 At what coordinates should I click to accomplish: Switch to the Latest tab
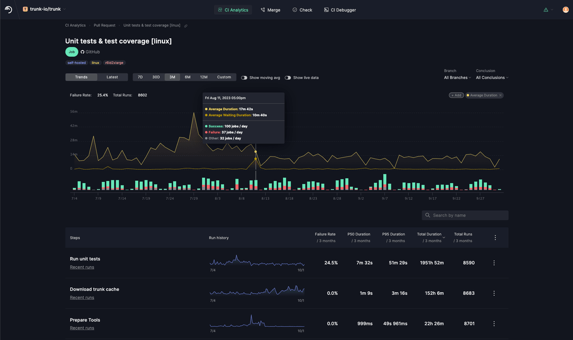112,76
